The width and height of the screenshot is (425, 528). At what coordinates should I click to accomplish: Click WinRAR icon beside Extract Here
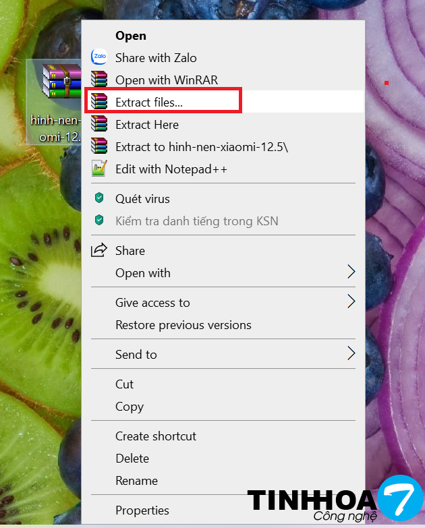(x=99, y=125)
